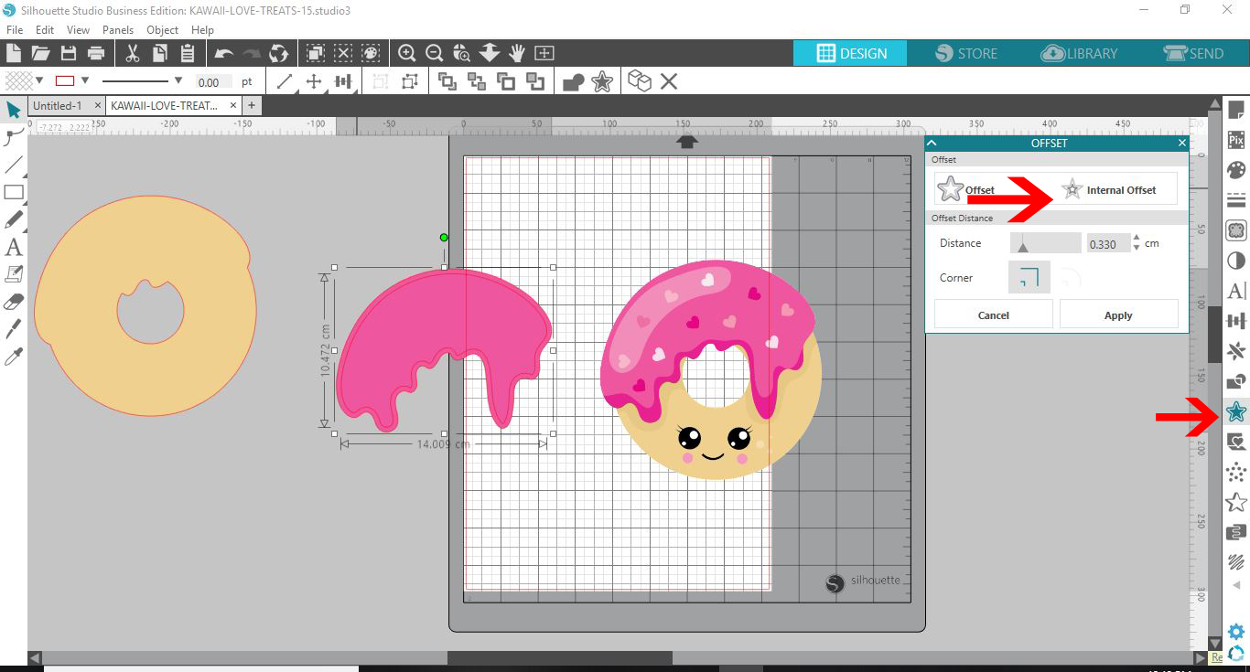
Task: Pick the Freehand pencil tool
Action: tap(14, 219)
